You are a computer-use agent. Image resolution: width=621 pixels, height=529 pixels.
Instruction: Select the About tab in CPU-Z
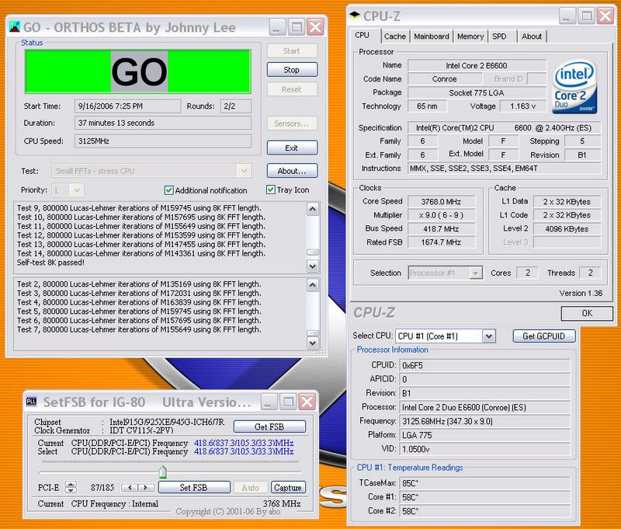click(532, 37)
